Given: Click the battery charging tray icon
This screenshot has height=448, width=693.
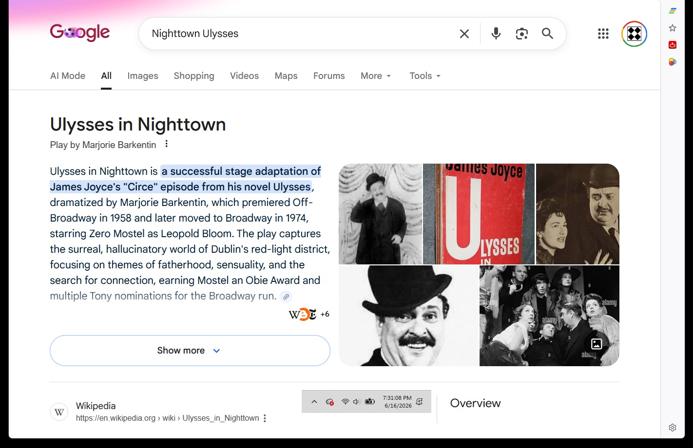Looking at the screenshot, I should (370, 402).
